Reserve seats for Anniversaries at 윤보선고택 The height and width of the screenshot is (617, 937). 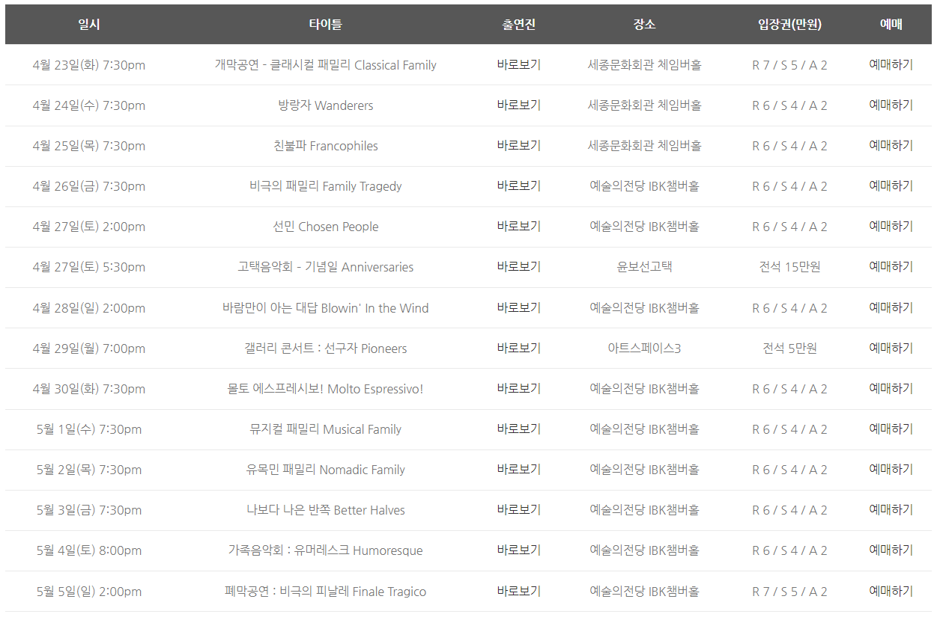click(x=891, y=267)
